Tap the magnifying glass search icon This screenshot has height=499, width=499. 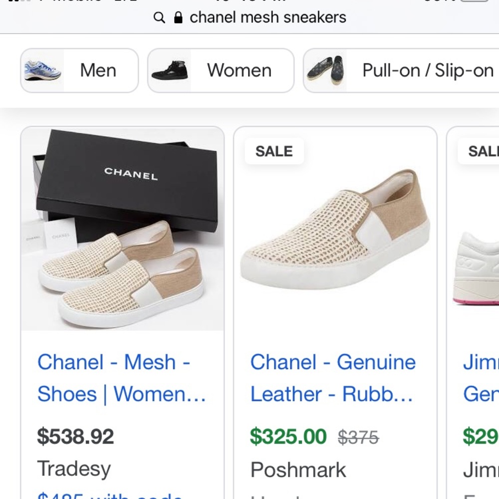[159, 18]
